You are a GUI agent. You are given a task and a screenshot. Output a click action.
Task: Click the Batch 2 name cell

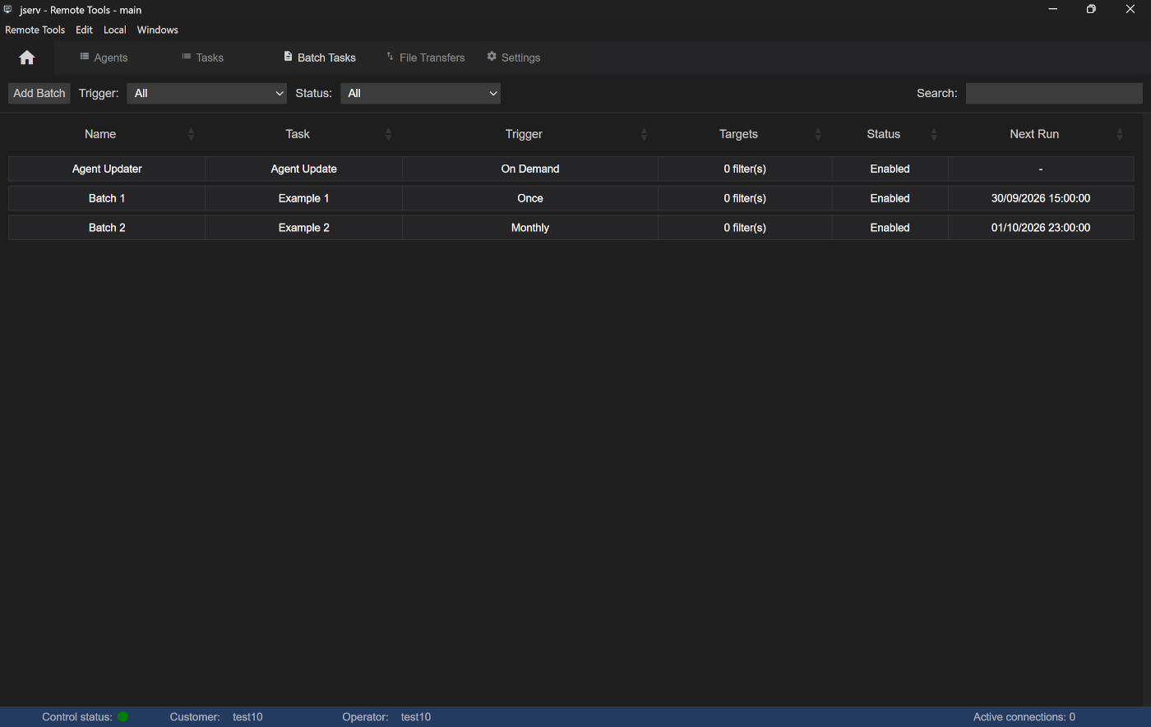tap(107, 228)
